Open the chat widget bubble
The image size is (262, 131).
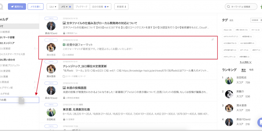coord(260,122)
